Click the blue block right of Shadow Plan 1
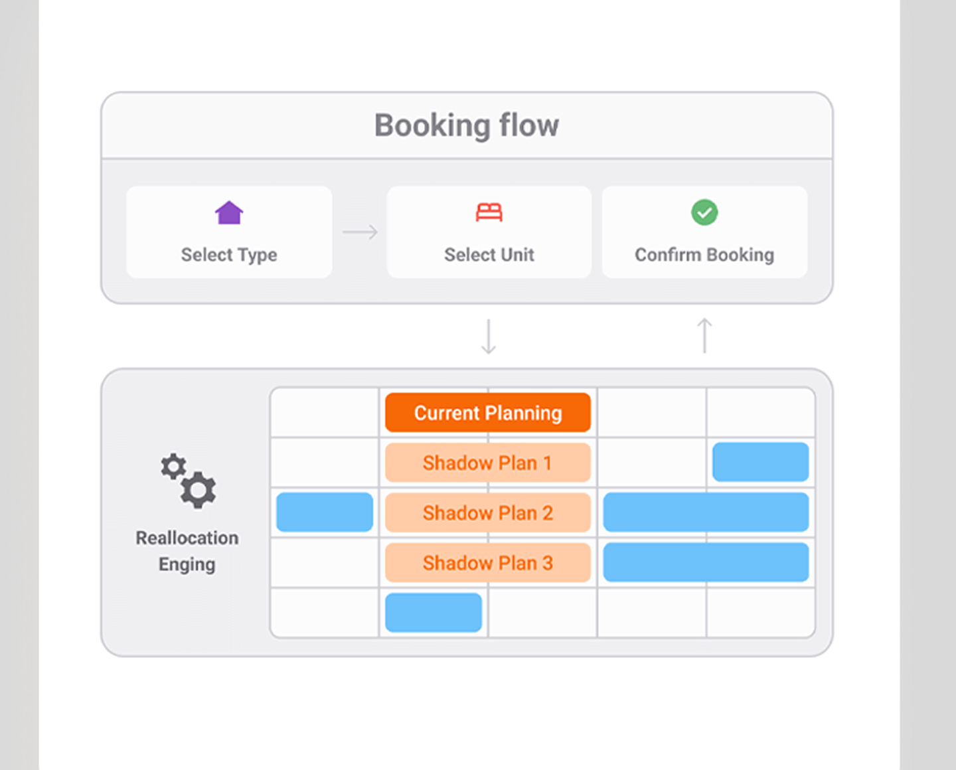Viewport: 956px width, 770px height. click(x=760, y=462)
